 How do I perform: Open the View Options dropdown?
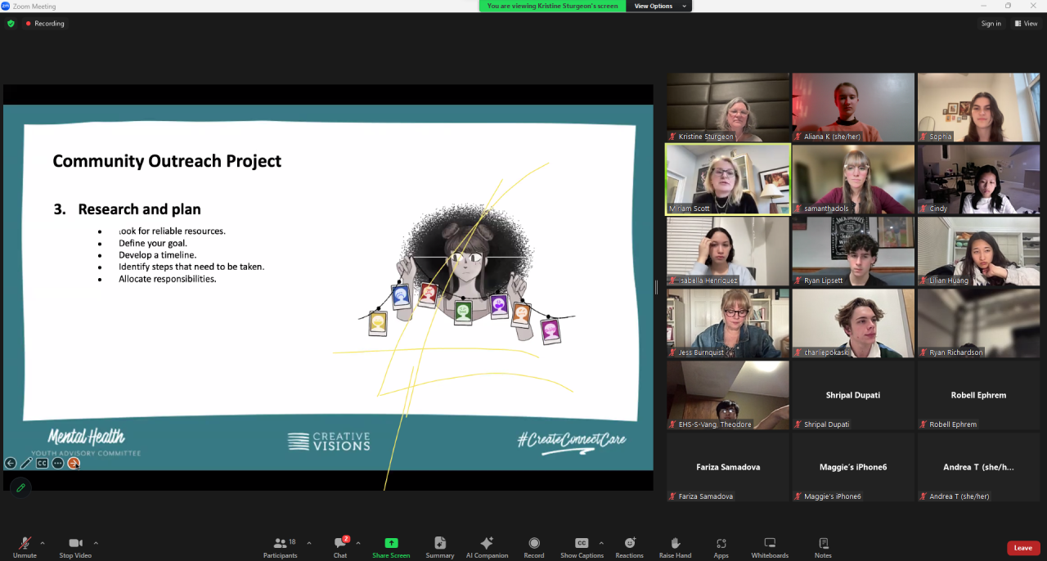pos(658,6)
